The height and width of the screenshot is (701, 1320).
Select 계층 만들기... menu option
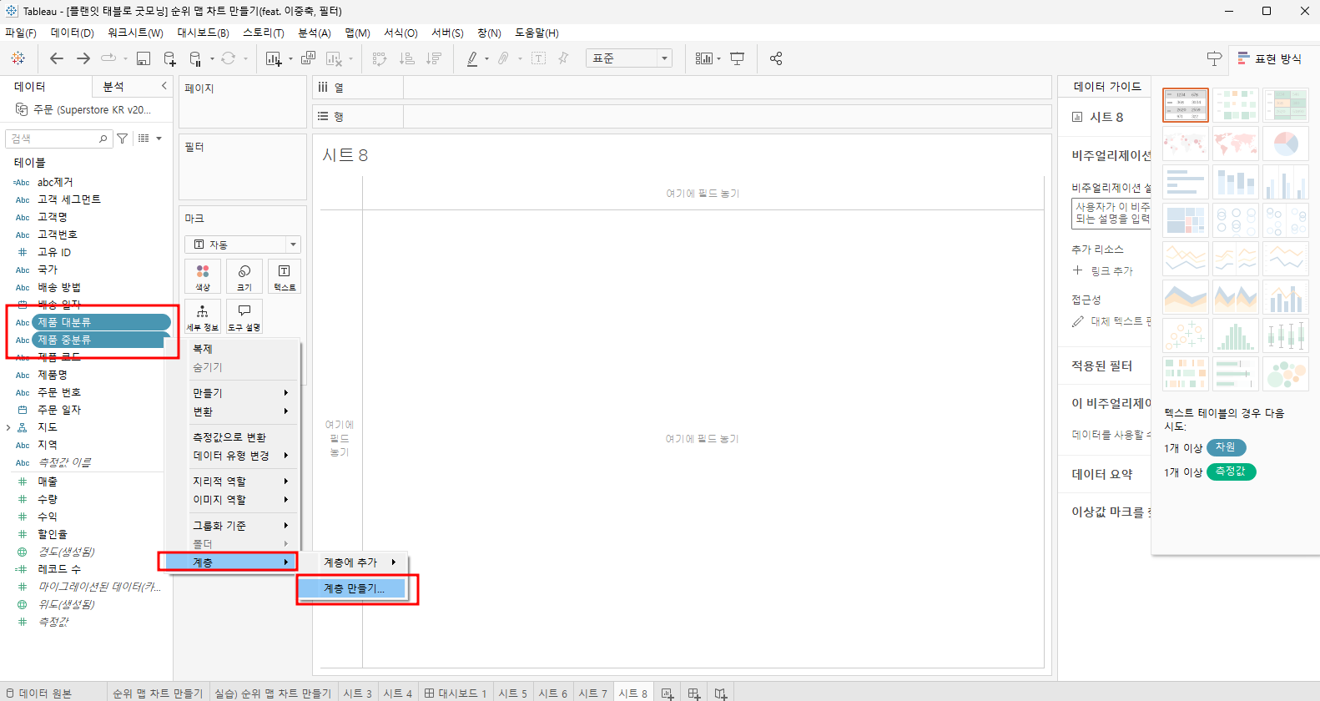(355, 588)
